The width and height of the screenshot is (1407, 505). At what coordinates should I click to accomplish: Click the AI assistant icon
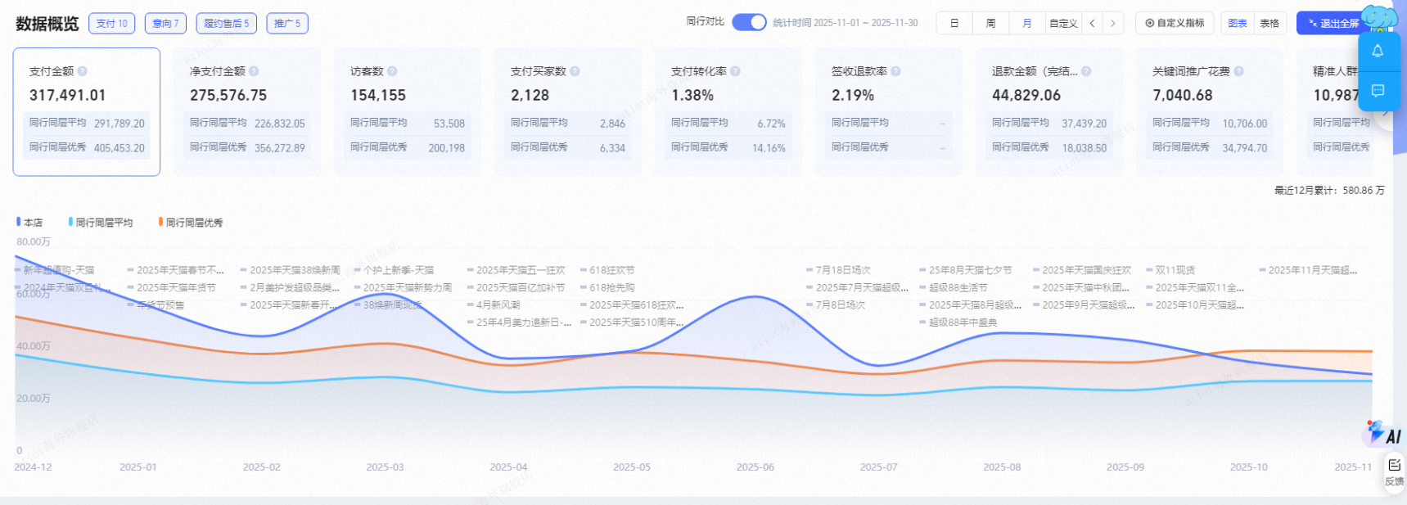click(x=1382, y=433)
